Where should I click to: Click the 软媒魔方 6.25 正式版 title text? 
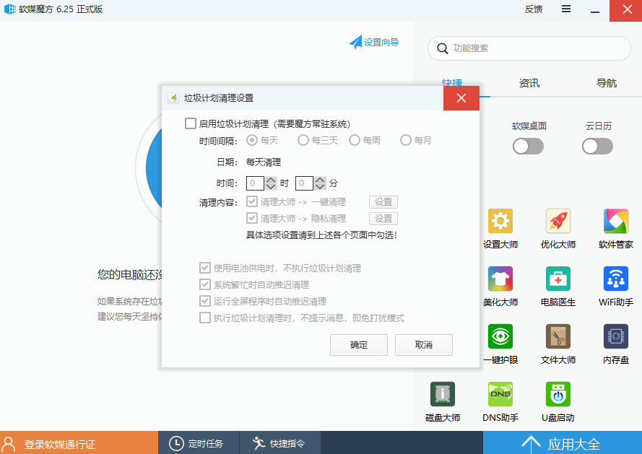(61, 9)
